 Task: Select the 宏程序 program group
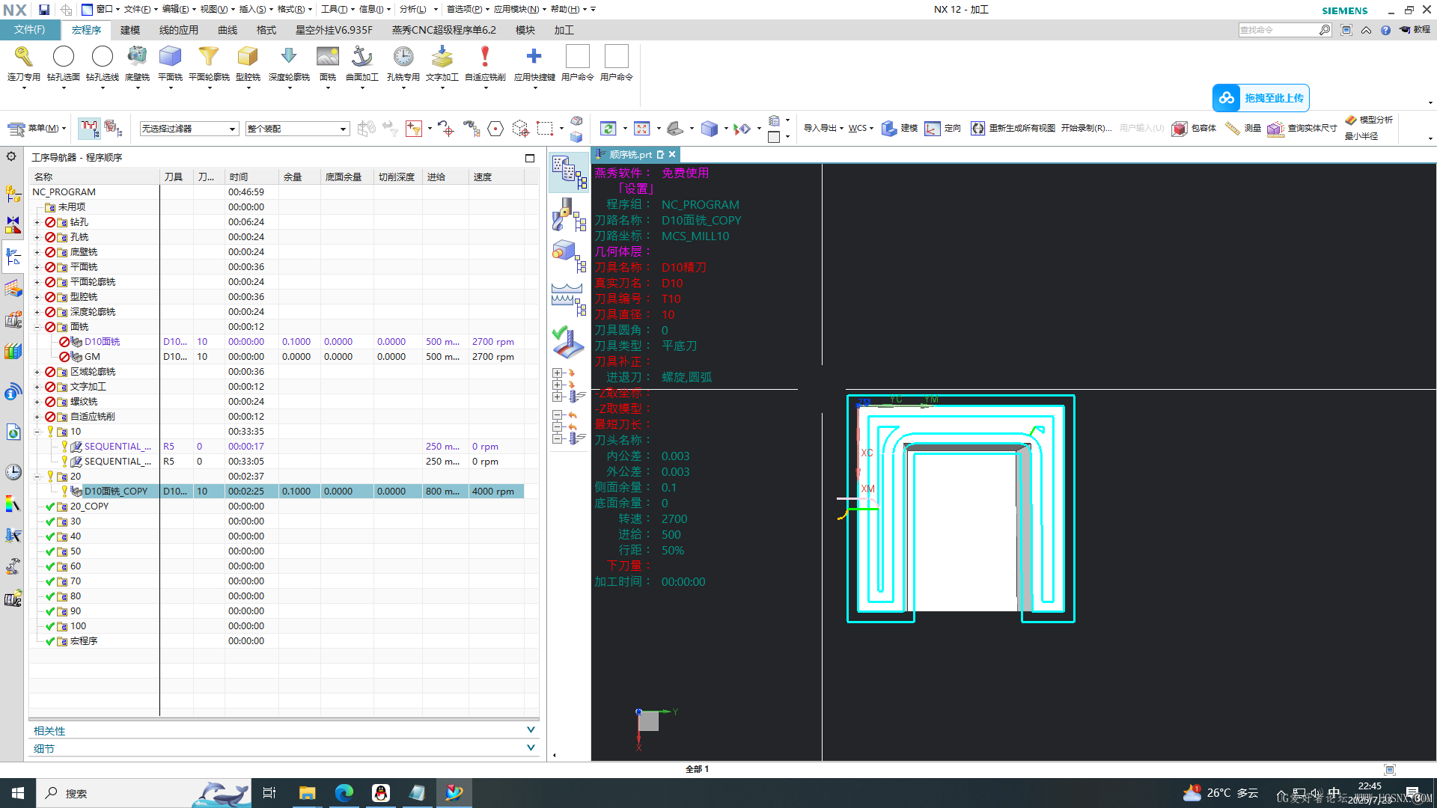[84, 641]
